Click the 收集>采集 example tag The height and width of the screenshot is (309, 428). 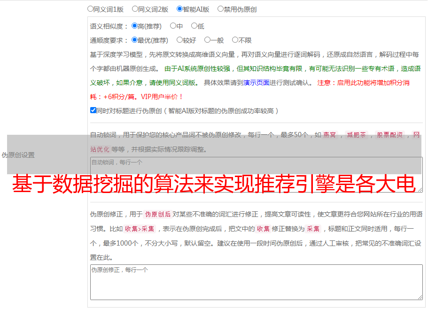[x=140, y=229]
